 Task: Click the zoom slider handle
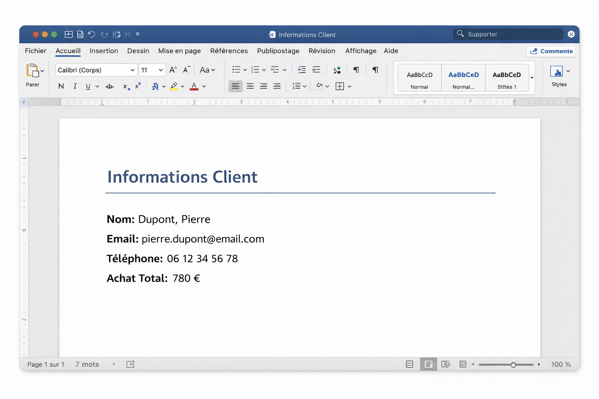click(513, 365)
